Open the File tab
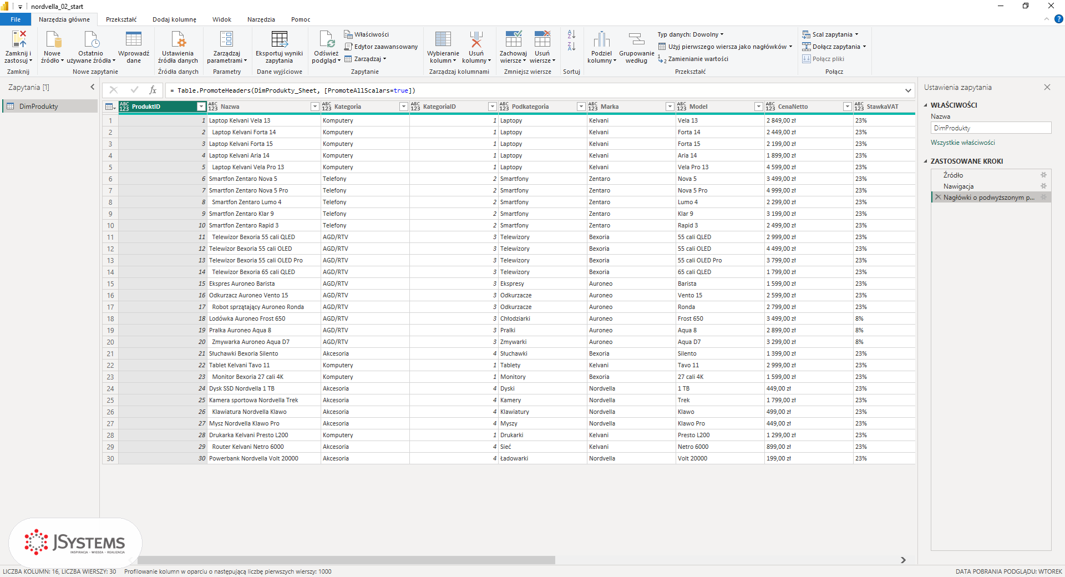The image size is (1065, 577). 16,19
